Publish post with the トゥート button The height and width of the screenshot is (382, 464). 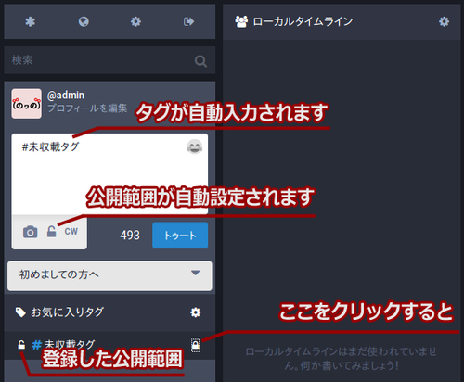[x=180, y=236]
